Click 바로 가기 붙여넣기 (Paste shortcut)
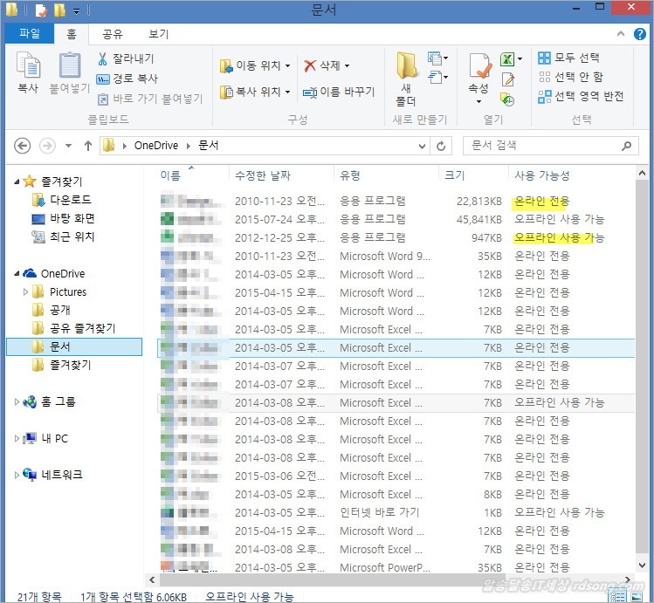 (149, 99)
